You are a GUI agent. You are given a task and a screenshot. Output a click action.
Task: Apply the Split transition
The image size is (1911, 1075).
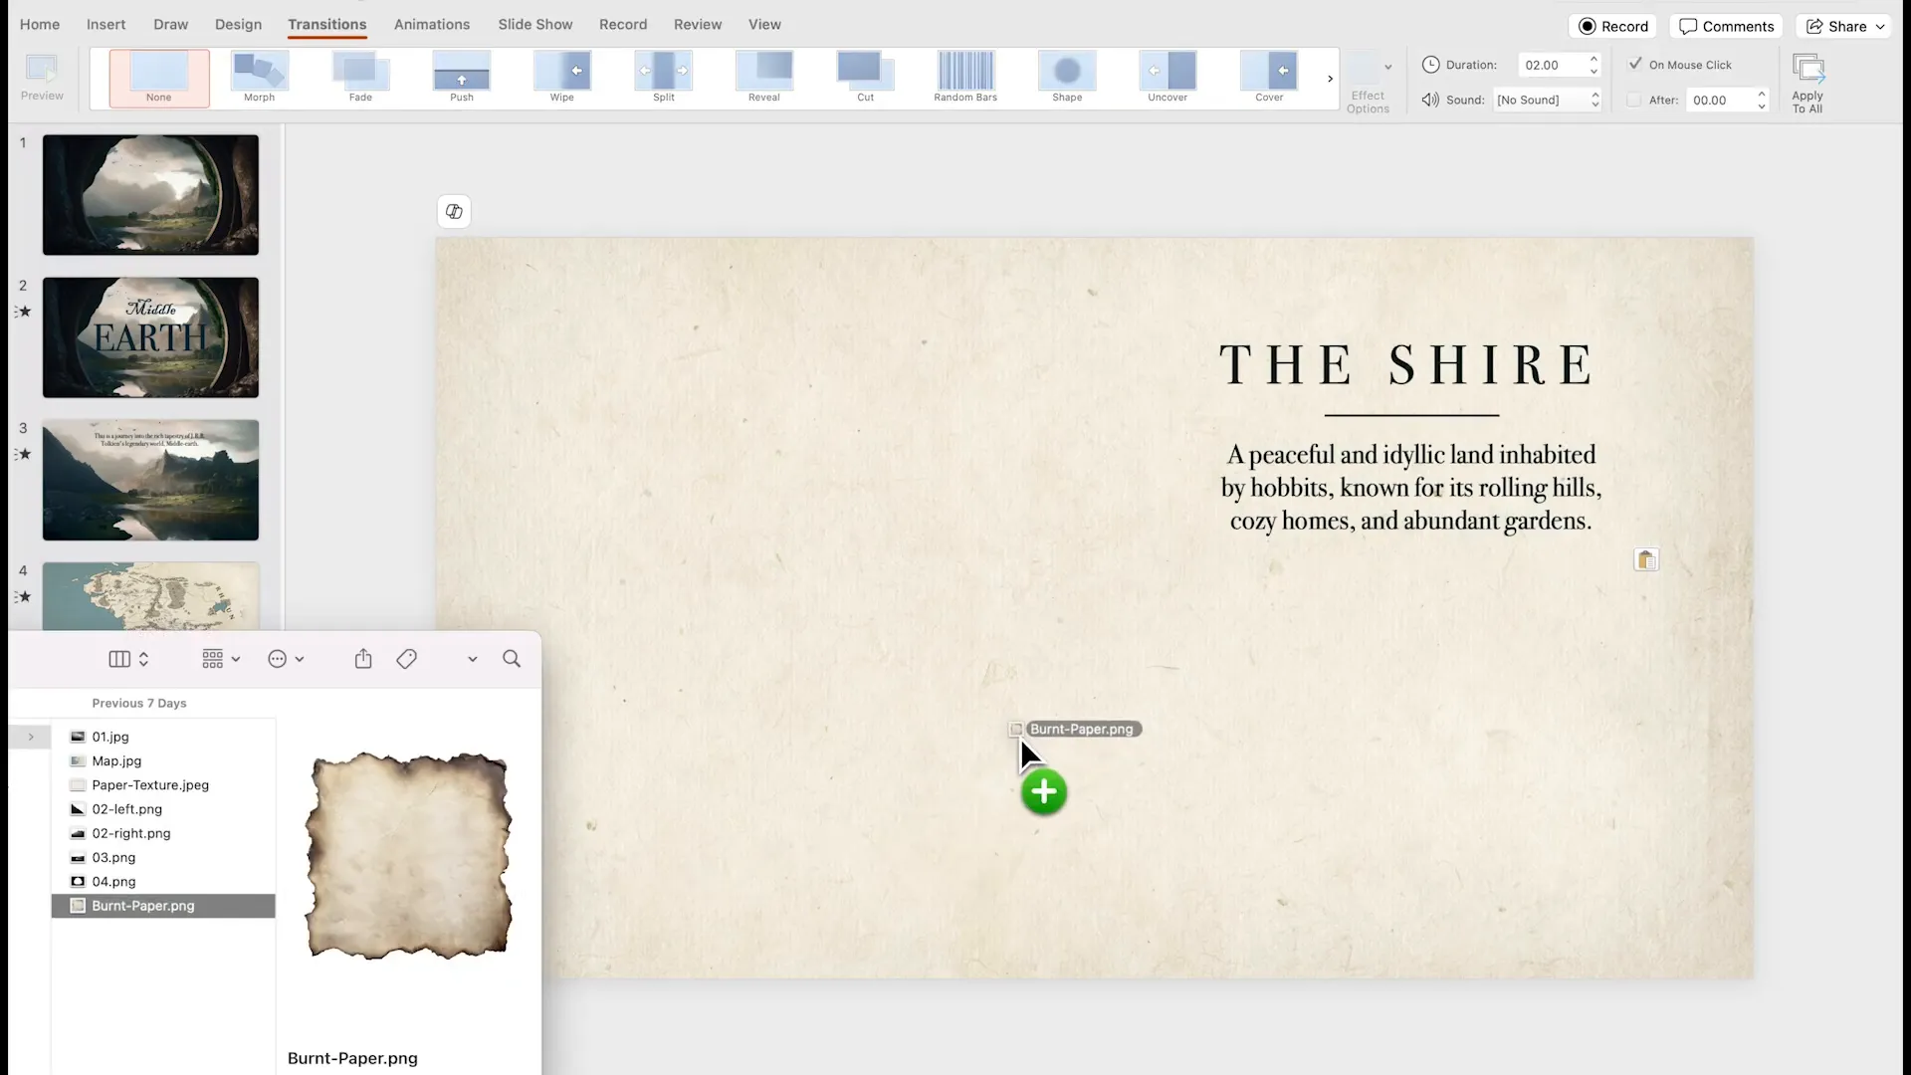click(664, 78)
